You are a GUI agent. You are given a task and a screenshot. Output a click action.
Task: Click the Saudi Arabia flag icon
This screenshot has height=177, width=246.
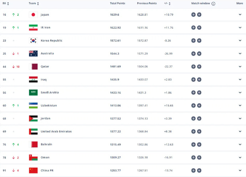click(x=33, y=92)
